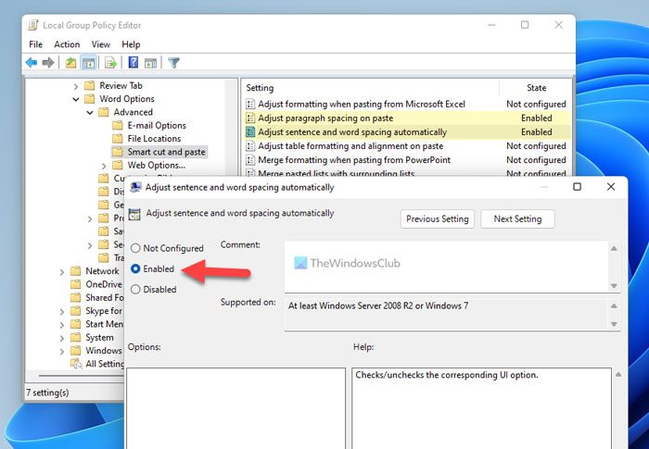Click Comment box scroll up arrow
This screenshot has width=649, height=449.
click(614, 248)
